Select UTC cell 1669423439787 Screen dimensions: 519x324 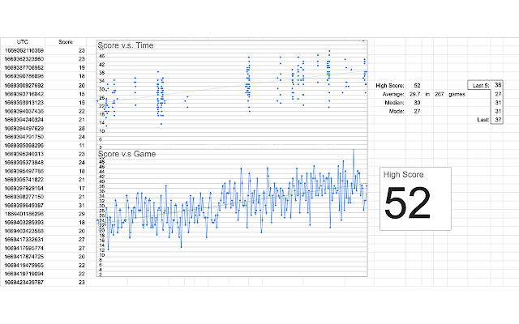23,283
